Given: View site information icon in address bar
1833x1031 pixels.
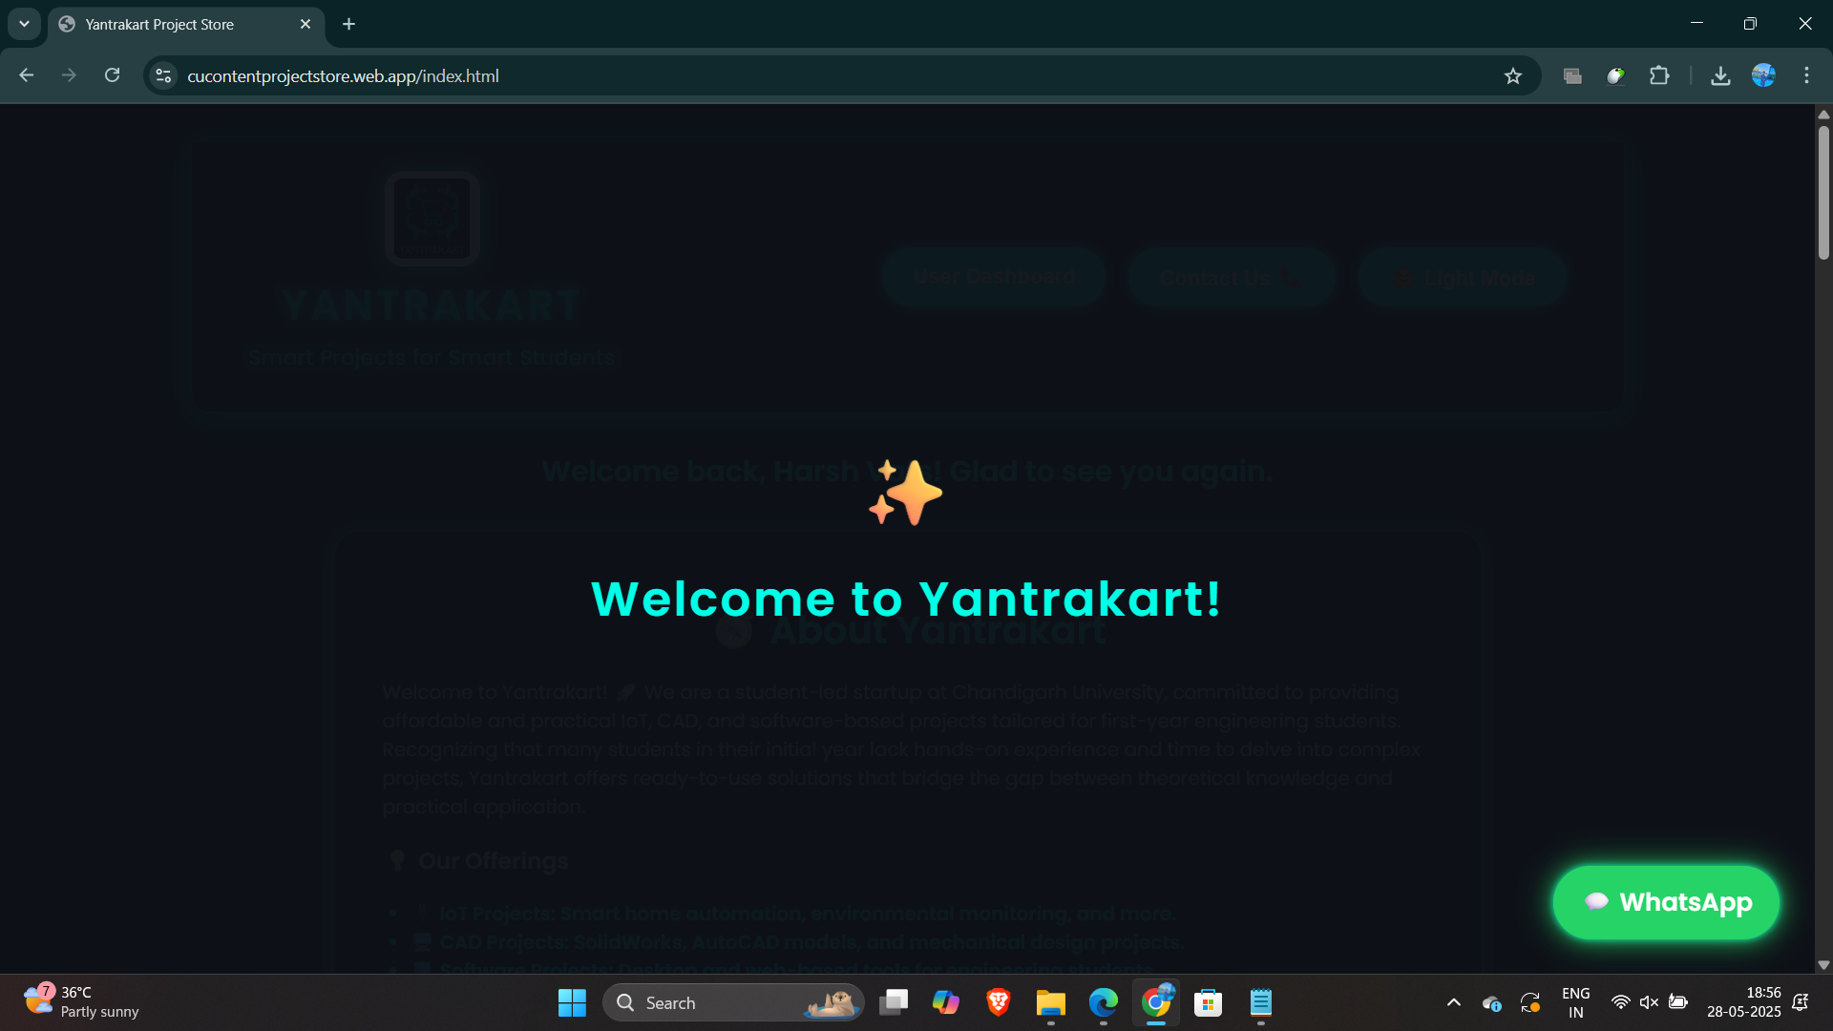Looking at the screenshot, I should (x=163, y=75).
